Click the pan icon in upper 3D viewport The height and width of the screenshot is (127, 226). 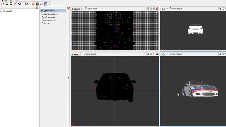click(223, 8)
